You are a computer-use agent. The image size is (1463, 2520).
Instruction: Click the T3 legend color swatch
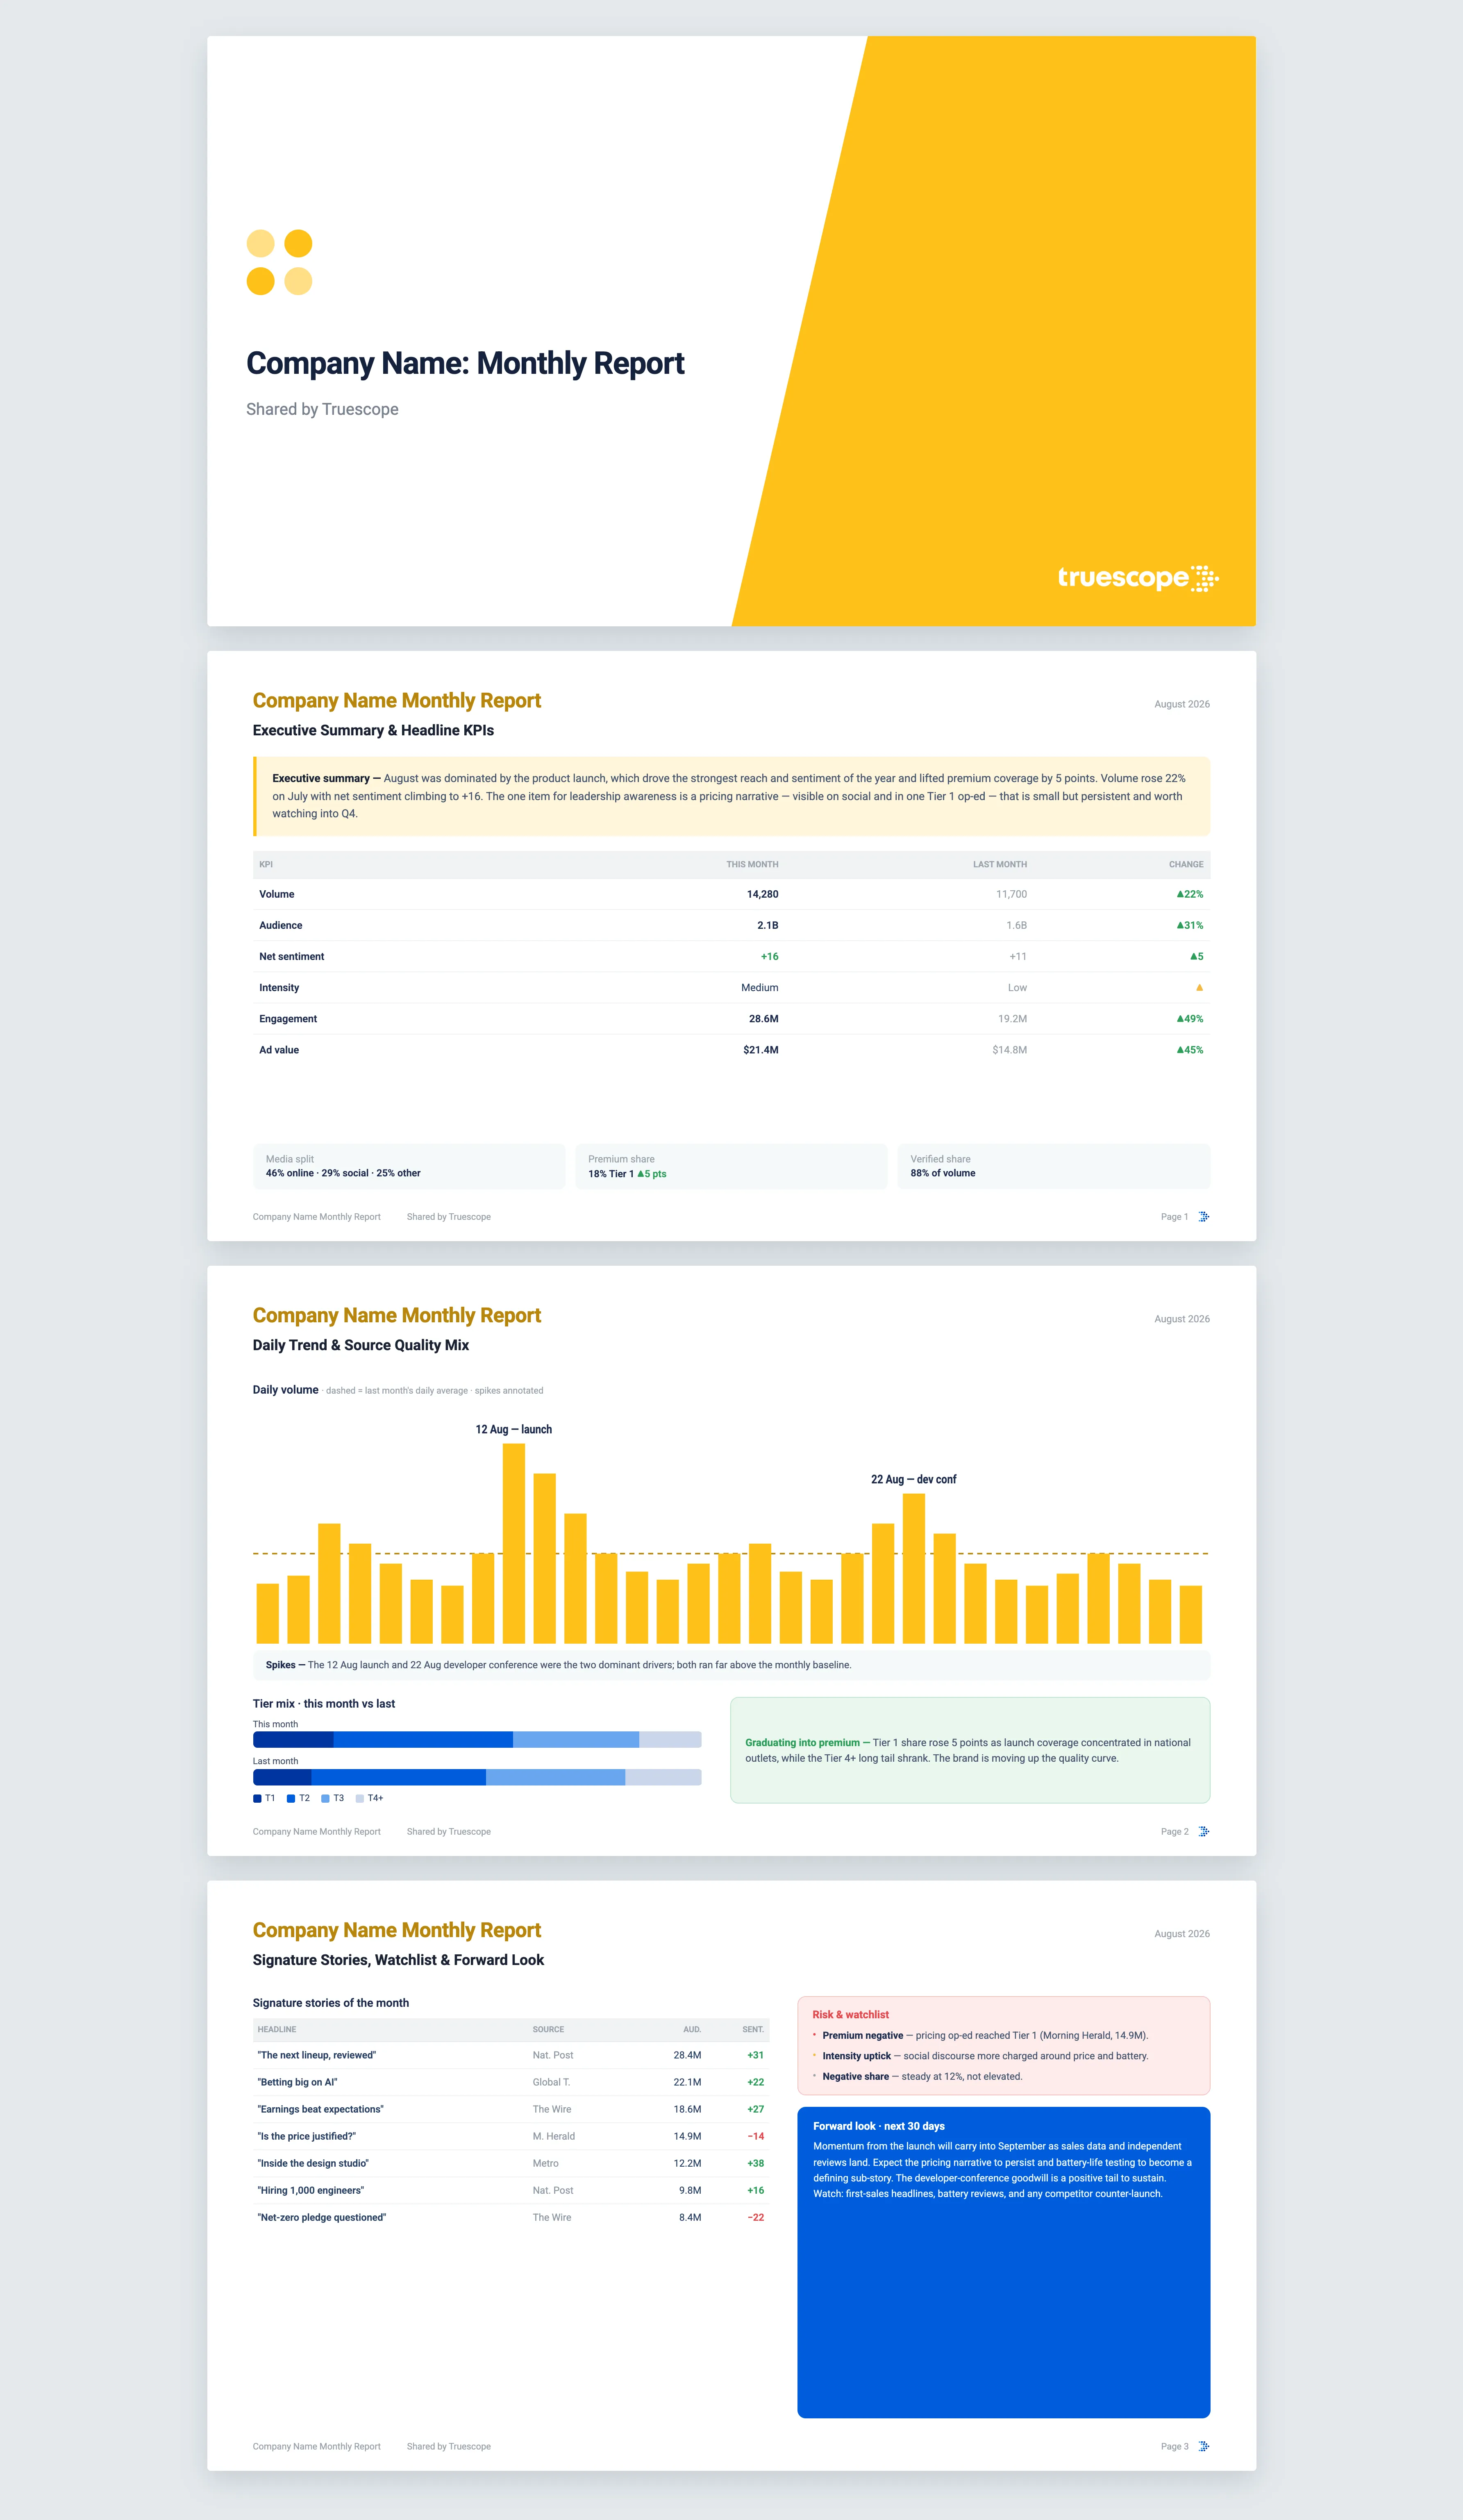[325, 1798]
